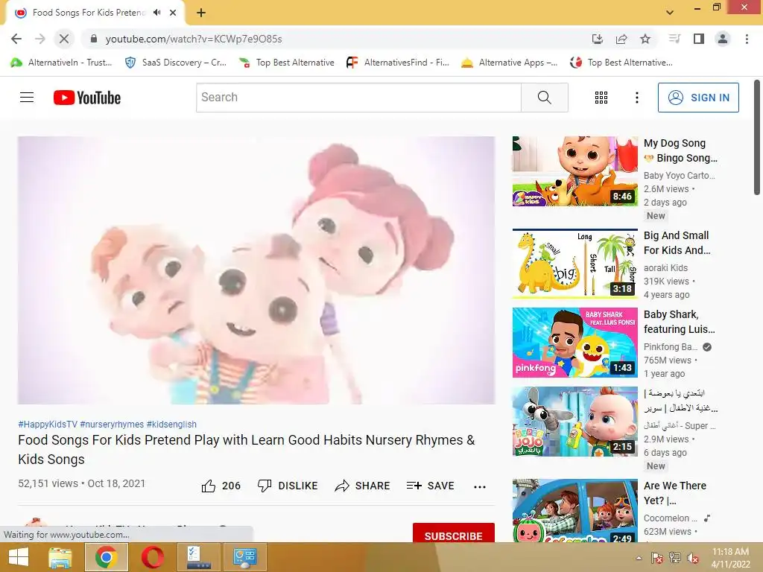This screenshot has width=763, height=572.
Task: Show hidden system tray icons
Action: (x=639, y=558)
